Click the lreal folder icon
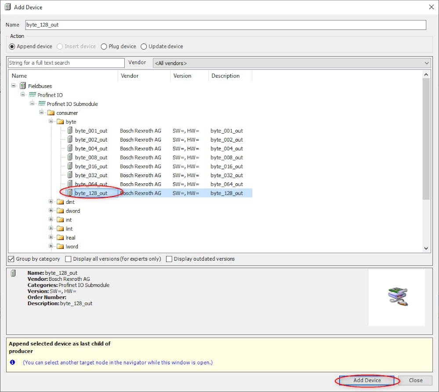 pyautogui.click(x=60, y=237)
